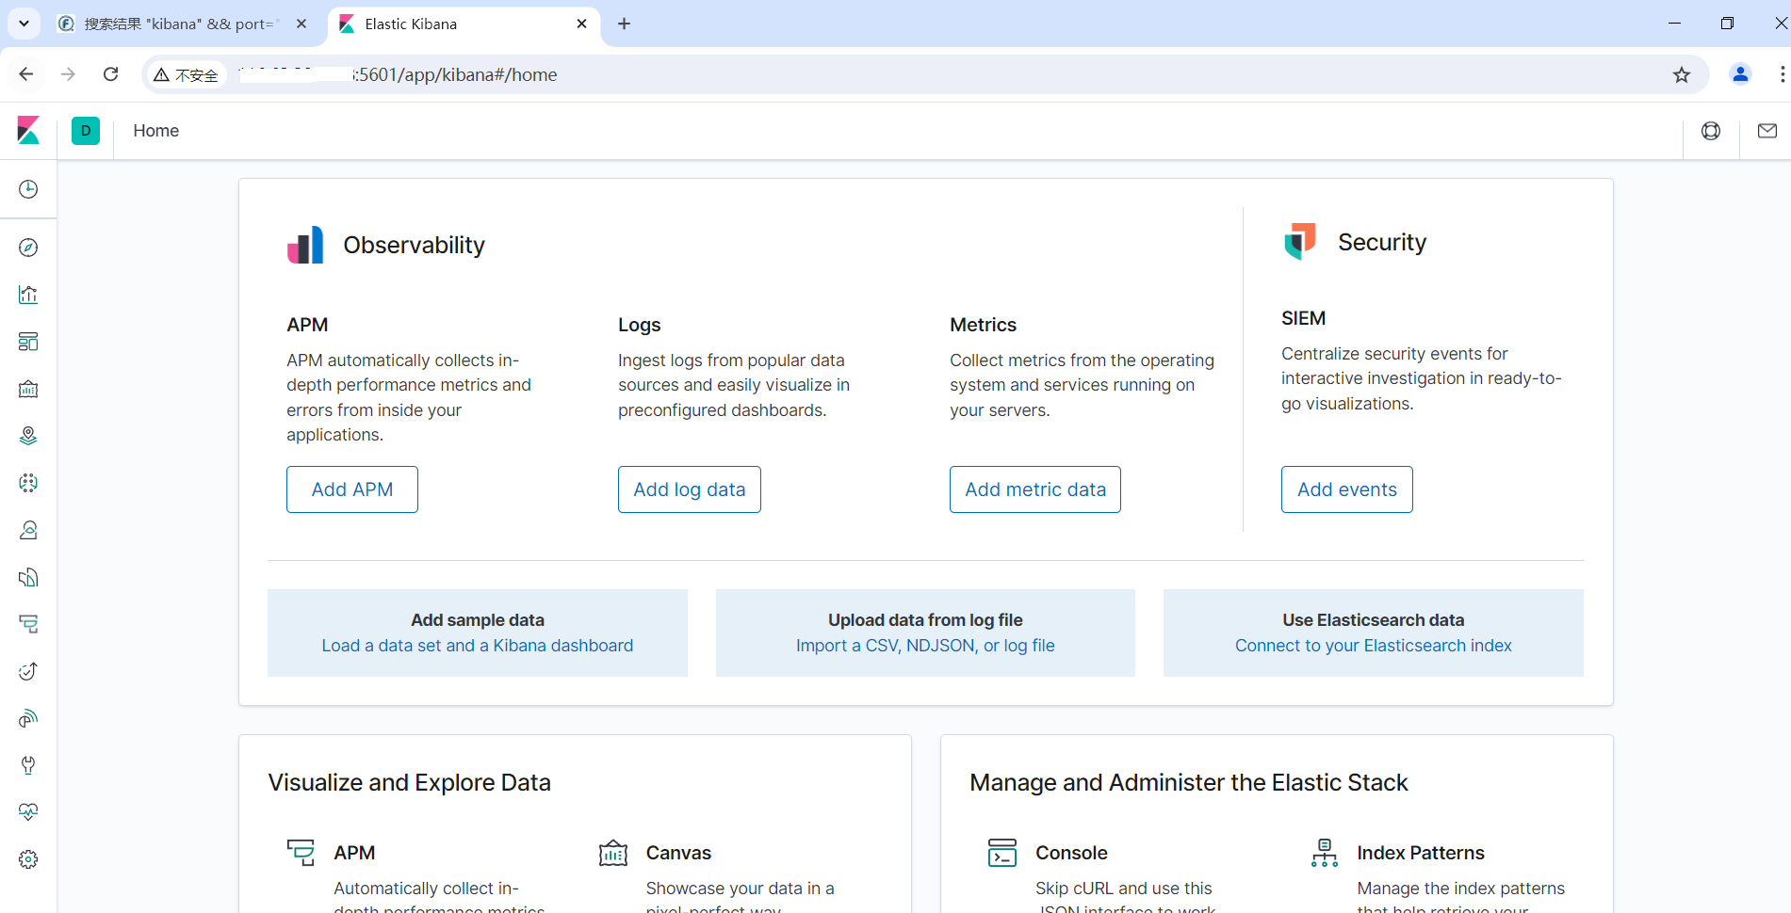Click the Add log data button
This screenshot has width=1791, height=913.
690,489
